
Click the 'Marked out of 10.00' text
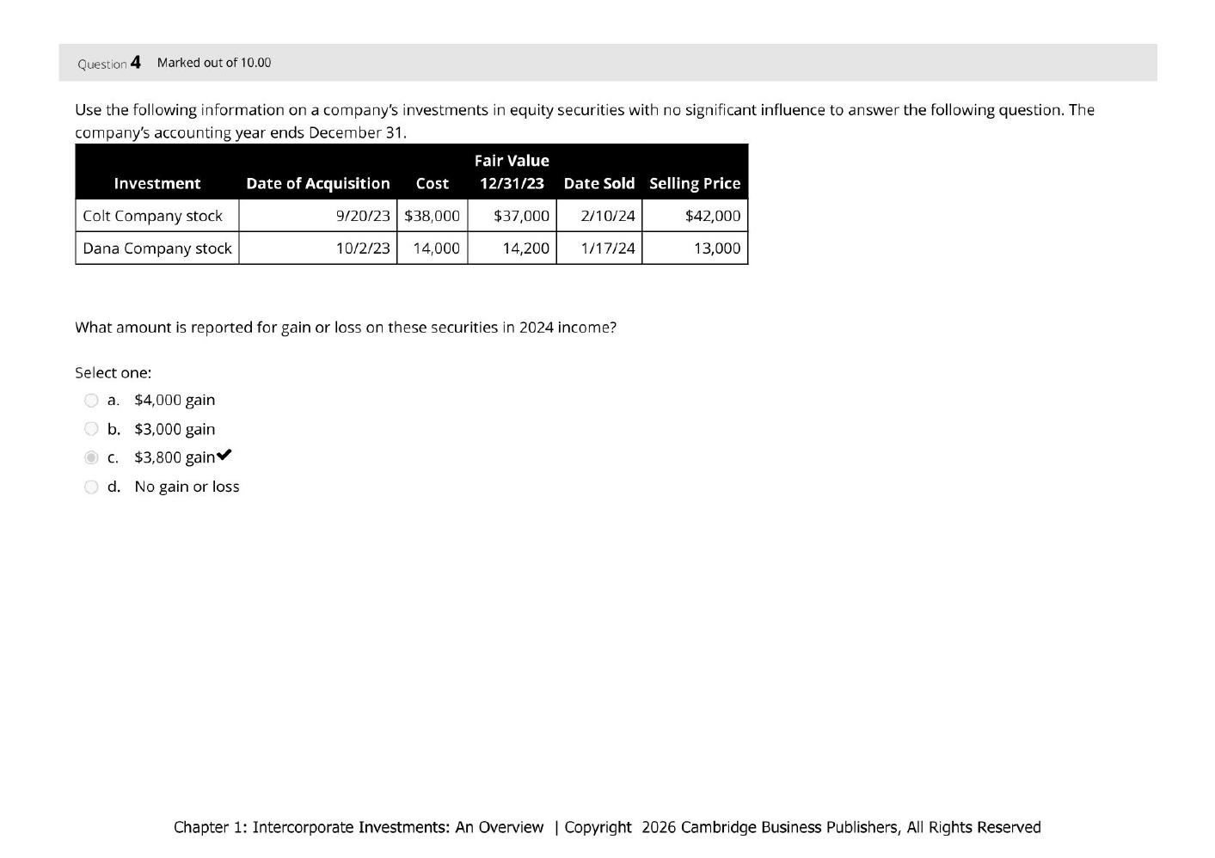pos(214,63)
